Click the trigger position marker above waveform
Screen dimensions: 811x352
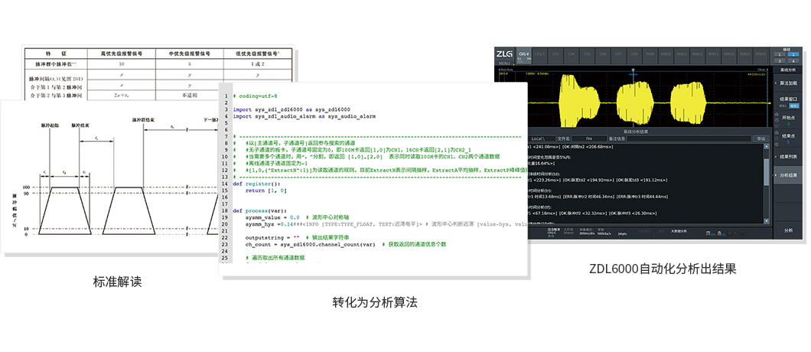633,70
